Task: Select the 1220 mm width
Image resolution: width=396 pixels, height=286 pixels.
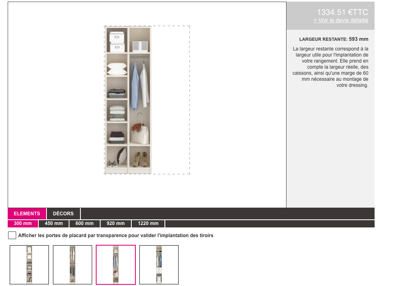Action: pos(148,223)
